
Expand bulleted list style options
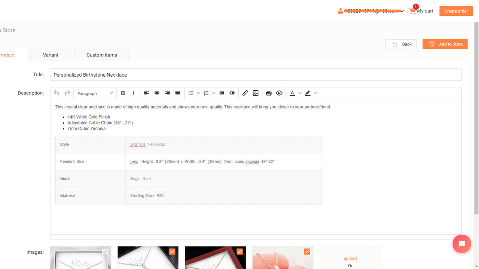coord(198,93)
